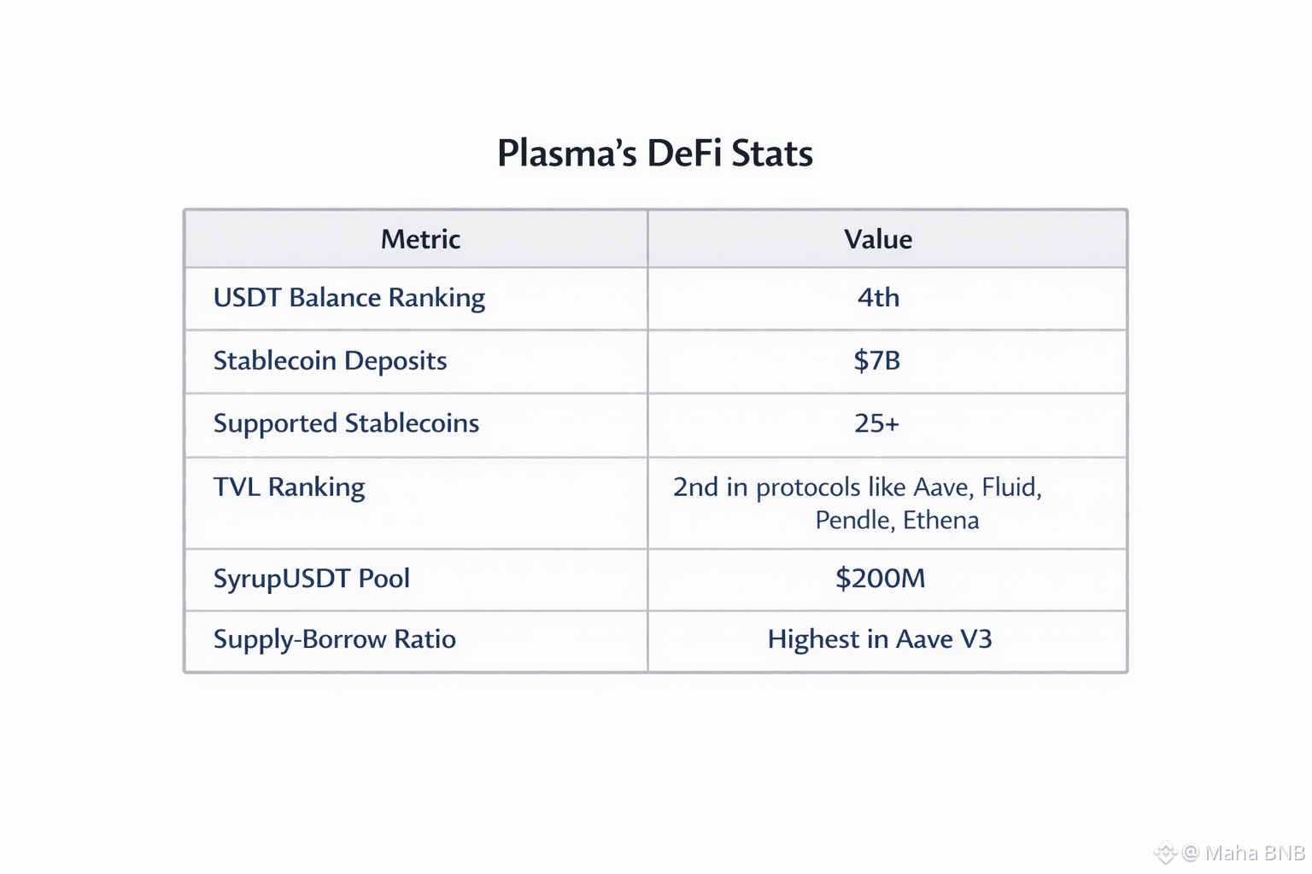Select the Value column header
The width and height of the screenshot is (1312, 874).
tap(878, 239)
